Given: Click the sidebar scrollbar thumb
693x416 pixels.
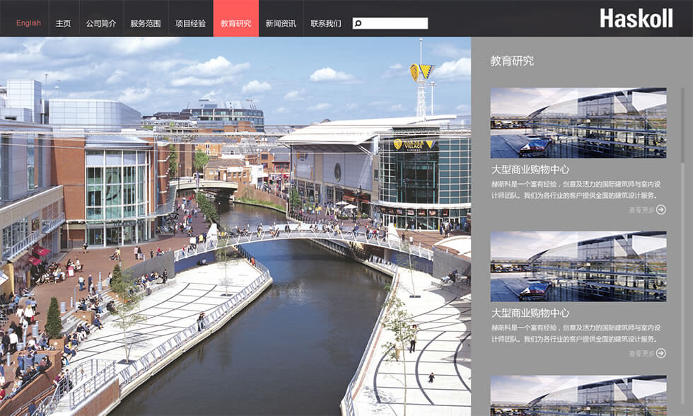Looking at the screenshot, I should pyautogui.click(x=683, y=125).
